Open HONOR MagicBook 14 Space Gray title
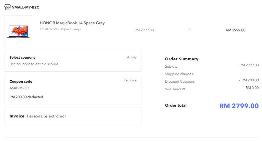262x141 pixels. tap(72, 23)
